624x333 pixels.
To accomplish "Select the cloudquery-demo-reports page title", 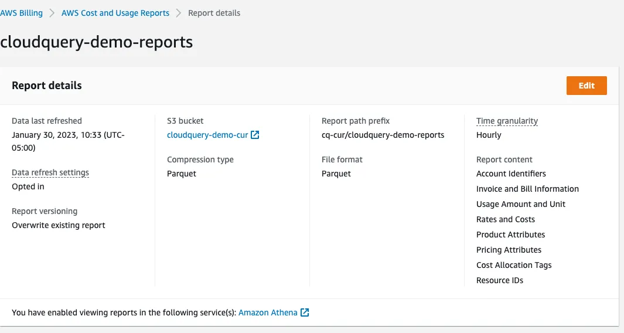I will coord(96,42).
